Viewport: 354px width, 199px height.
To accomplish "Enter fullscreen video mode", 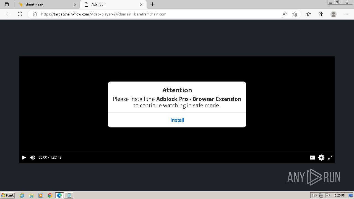I will point(330,158).
